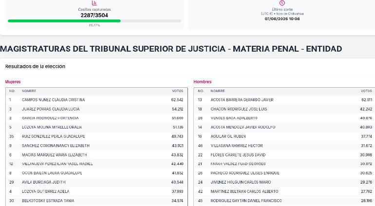Click on CHACON RODRIGUEZ JOSE LUIS row
The height and width of the screenshot is (206, 375).
(x=284, y=109)
